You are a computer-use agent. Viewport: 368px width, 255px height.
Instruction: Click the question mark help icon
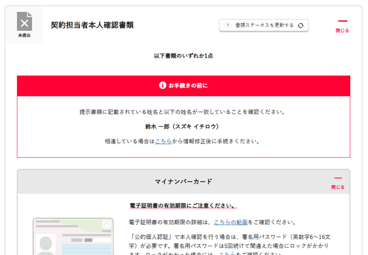click(x=228, y=26)
